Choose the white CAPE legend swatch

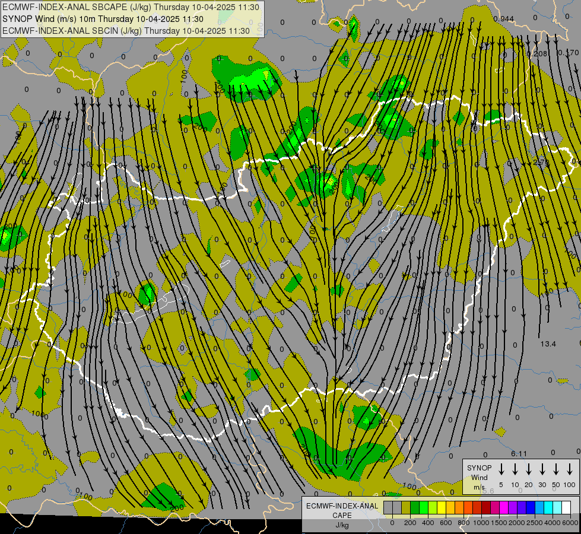pyautogui.click(x=566, y=507)
